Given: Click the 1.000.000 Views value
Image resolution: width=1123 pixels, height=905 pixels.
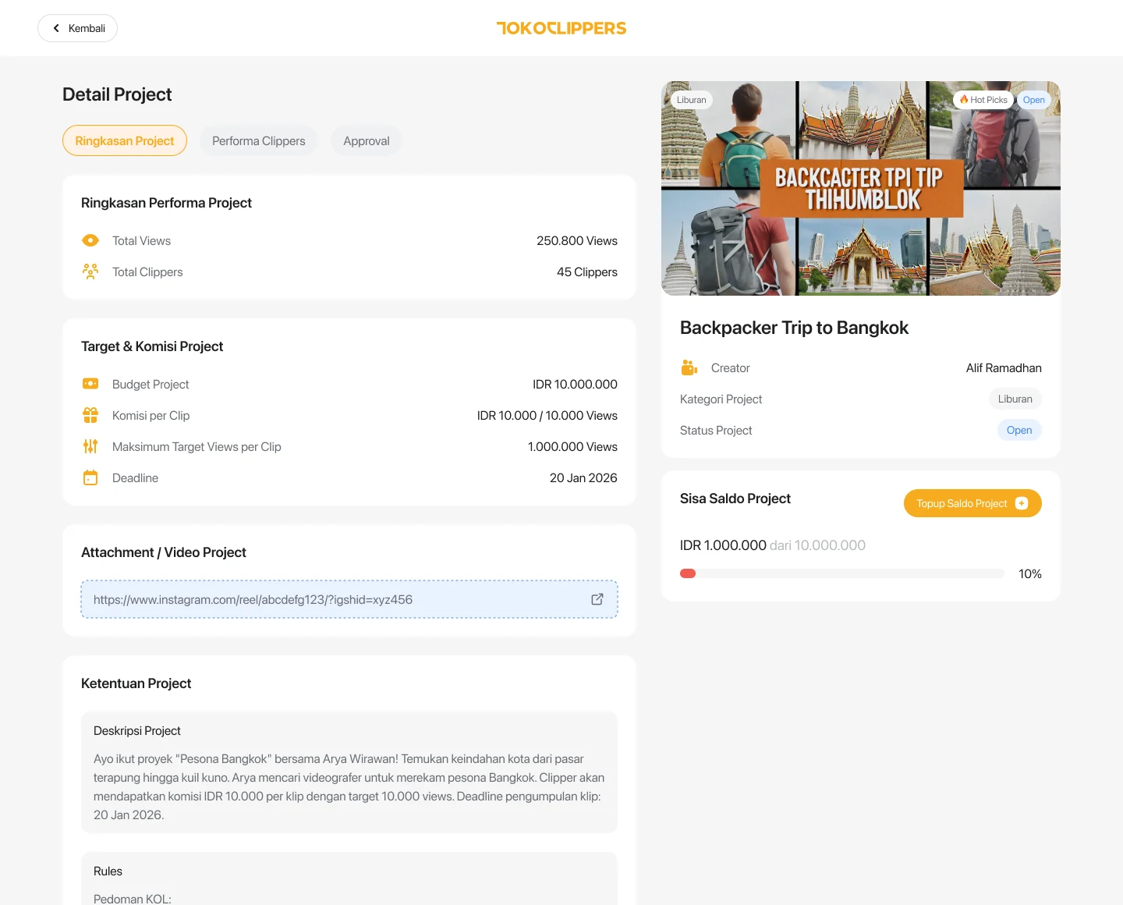Looking at the screenshot, I should click(x=572, y=446).
